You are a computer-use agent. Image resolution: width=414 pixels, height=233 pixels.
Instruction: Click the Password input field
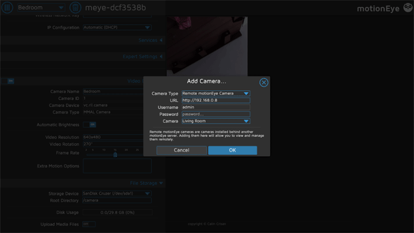pos(216,114)
